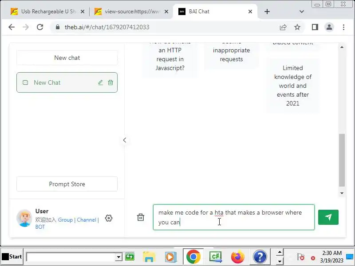This screenshot has height=266, width=355.
Task: Open the BOT link
Action: 40,227
